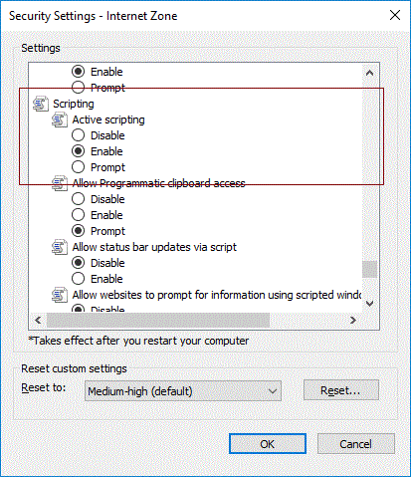Select Disable under Allow Programmatic clipboard access
Screen dimensions: 411x477
[x=78, y=199]
